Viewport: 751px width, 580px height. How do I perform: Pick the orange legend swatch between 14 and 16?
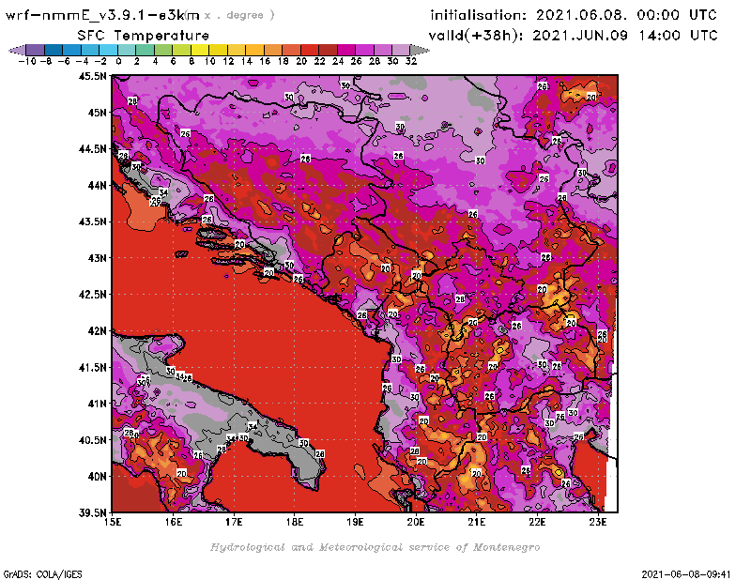[x=254, y=50]
